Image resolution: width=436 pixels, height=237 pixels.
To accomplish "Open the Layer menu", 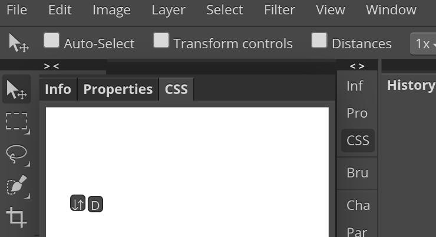I will (168, 10).
